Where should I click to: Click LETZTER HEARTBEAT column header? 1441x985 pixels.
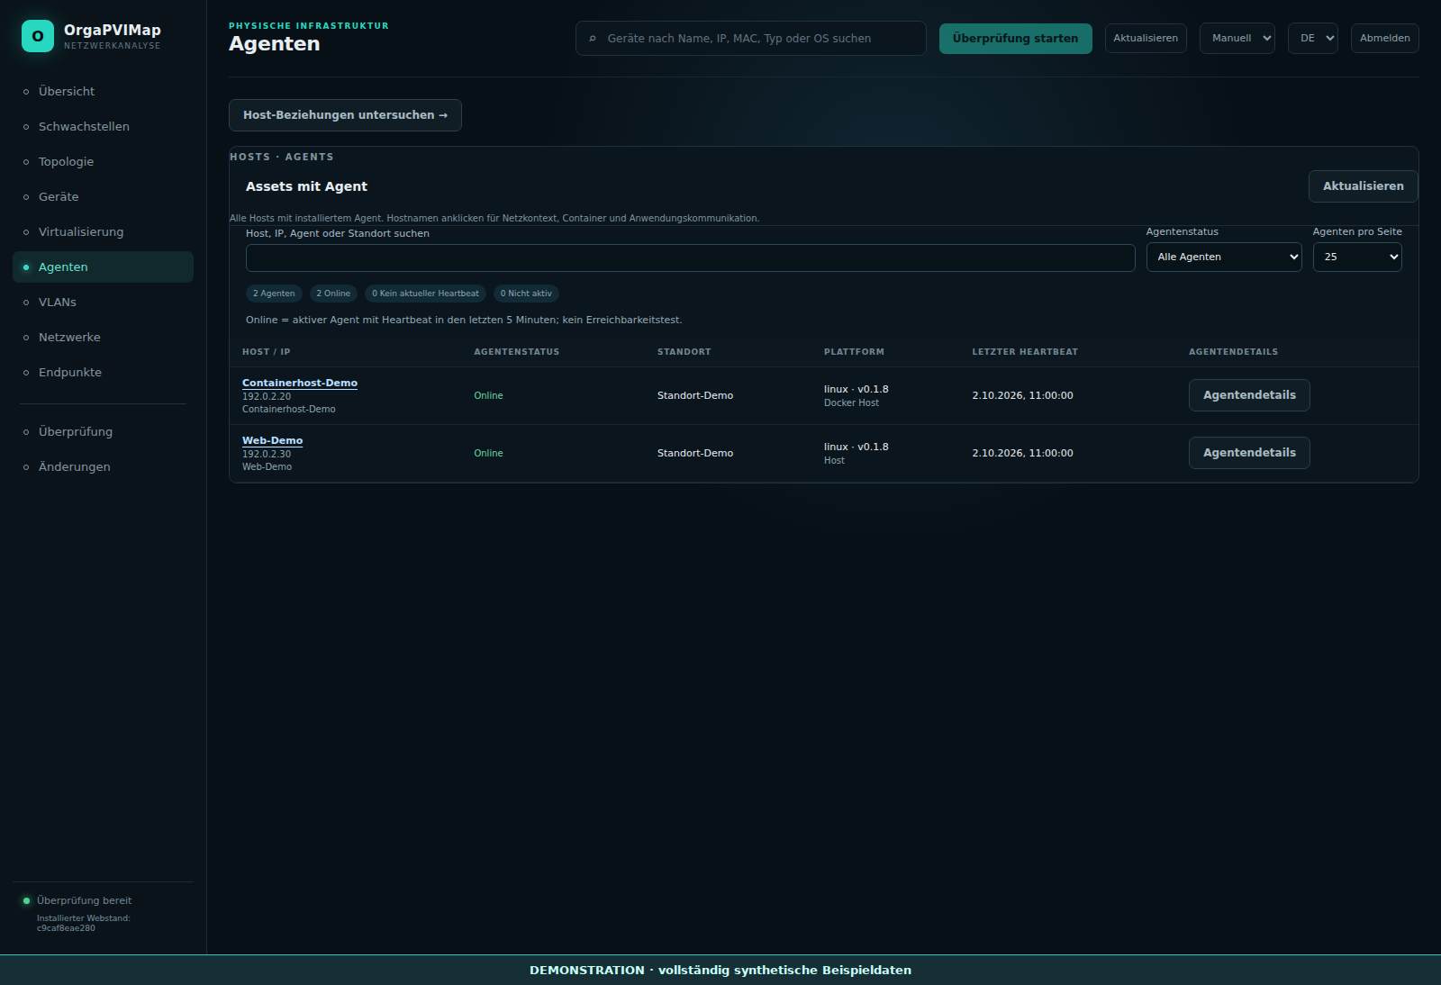(1025, 352)
